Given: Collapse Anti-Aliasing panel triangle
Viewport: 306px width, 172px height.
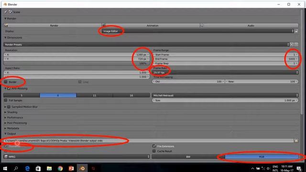Looking at the screenshot, I should point(5,88).
